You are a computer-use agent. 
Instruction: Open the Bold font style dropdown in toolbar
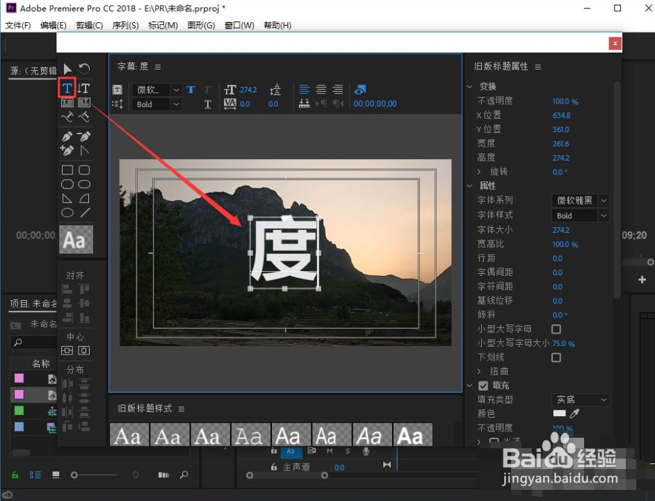click(156, 104)
